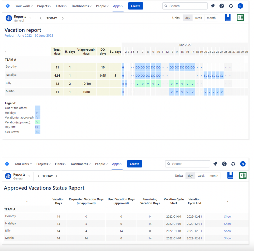Click TODAY in Approved Vacations toolbar
The height and width of the screenshot is (251, 254).
pyautogui.click(x=48, y=176)
